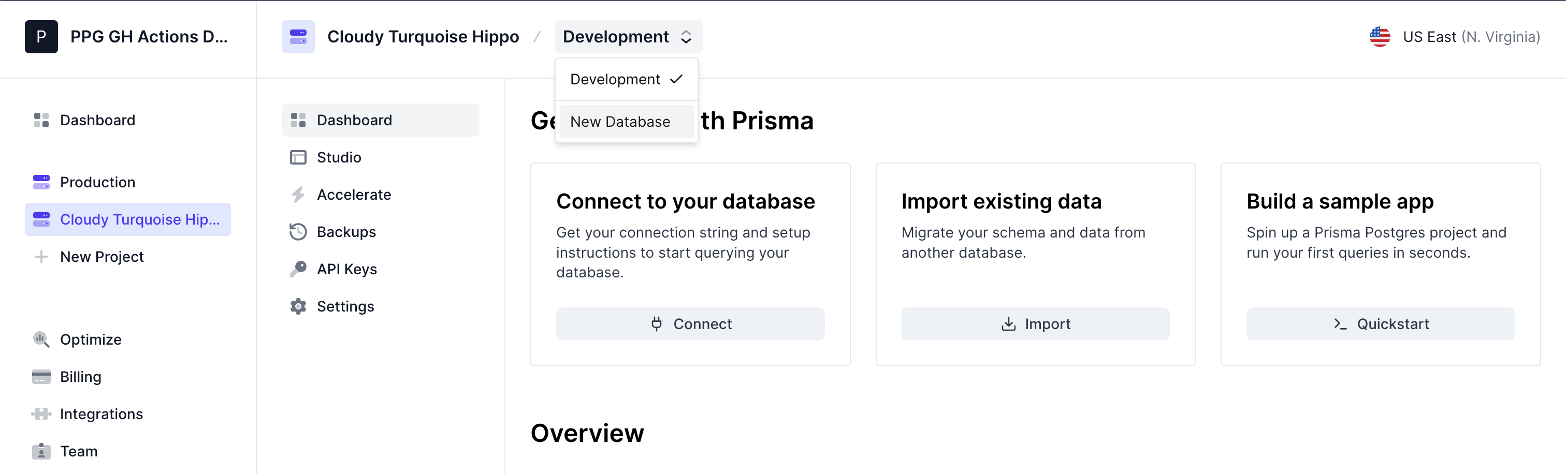Image resolution: width=1566 pixels, height=474 pixels.
Task: Click the workspace avatar letter P
Action: (41, 36)
